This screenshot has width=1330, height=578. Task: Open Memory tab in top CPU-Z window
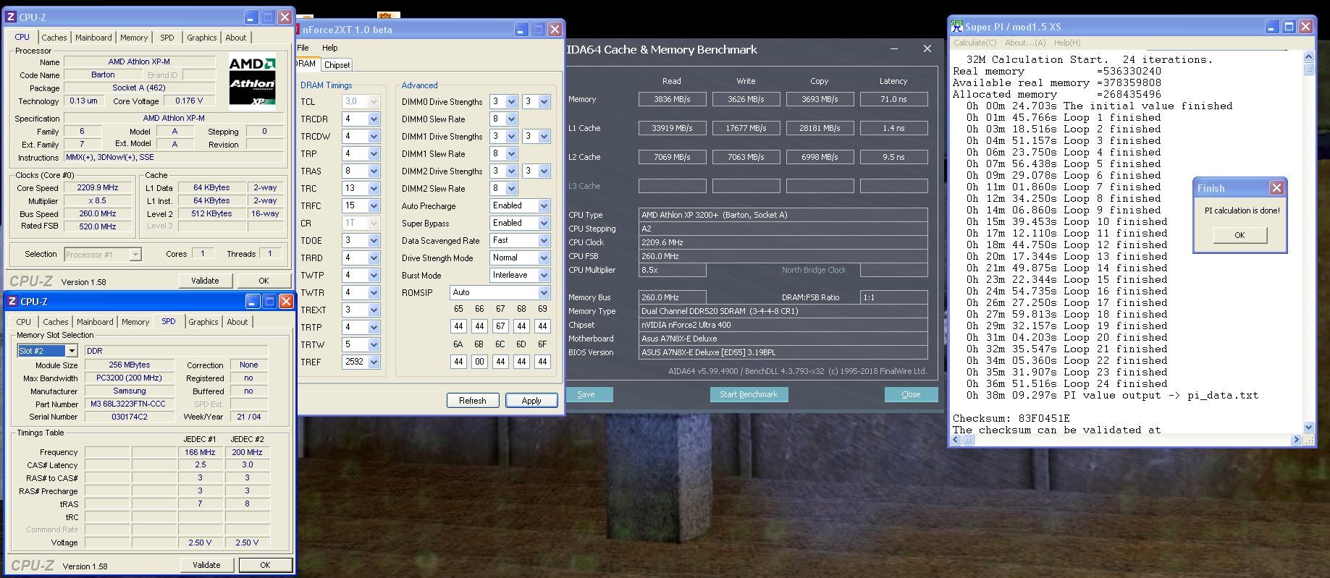(134, 38)
